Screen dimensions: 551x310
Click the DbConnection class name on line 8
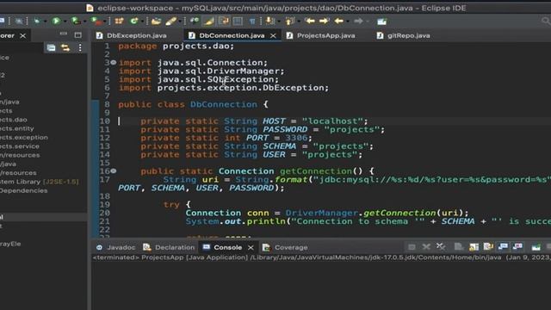click(x=224, y=104)
